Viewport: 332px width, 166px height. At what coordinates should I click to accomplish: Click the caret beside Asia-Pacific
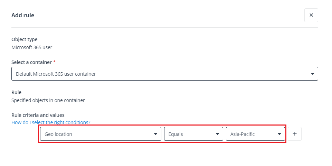tap(279, 134)
